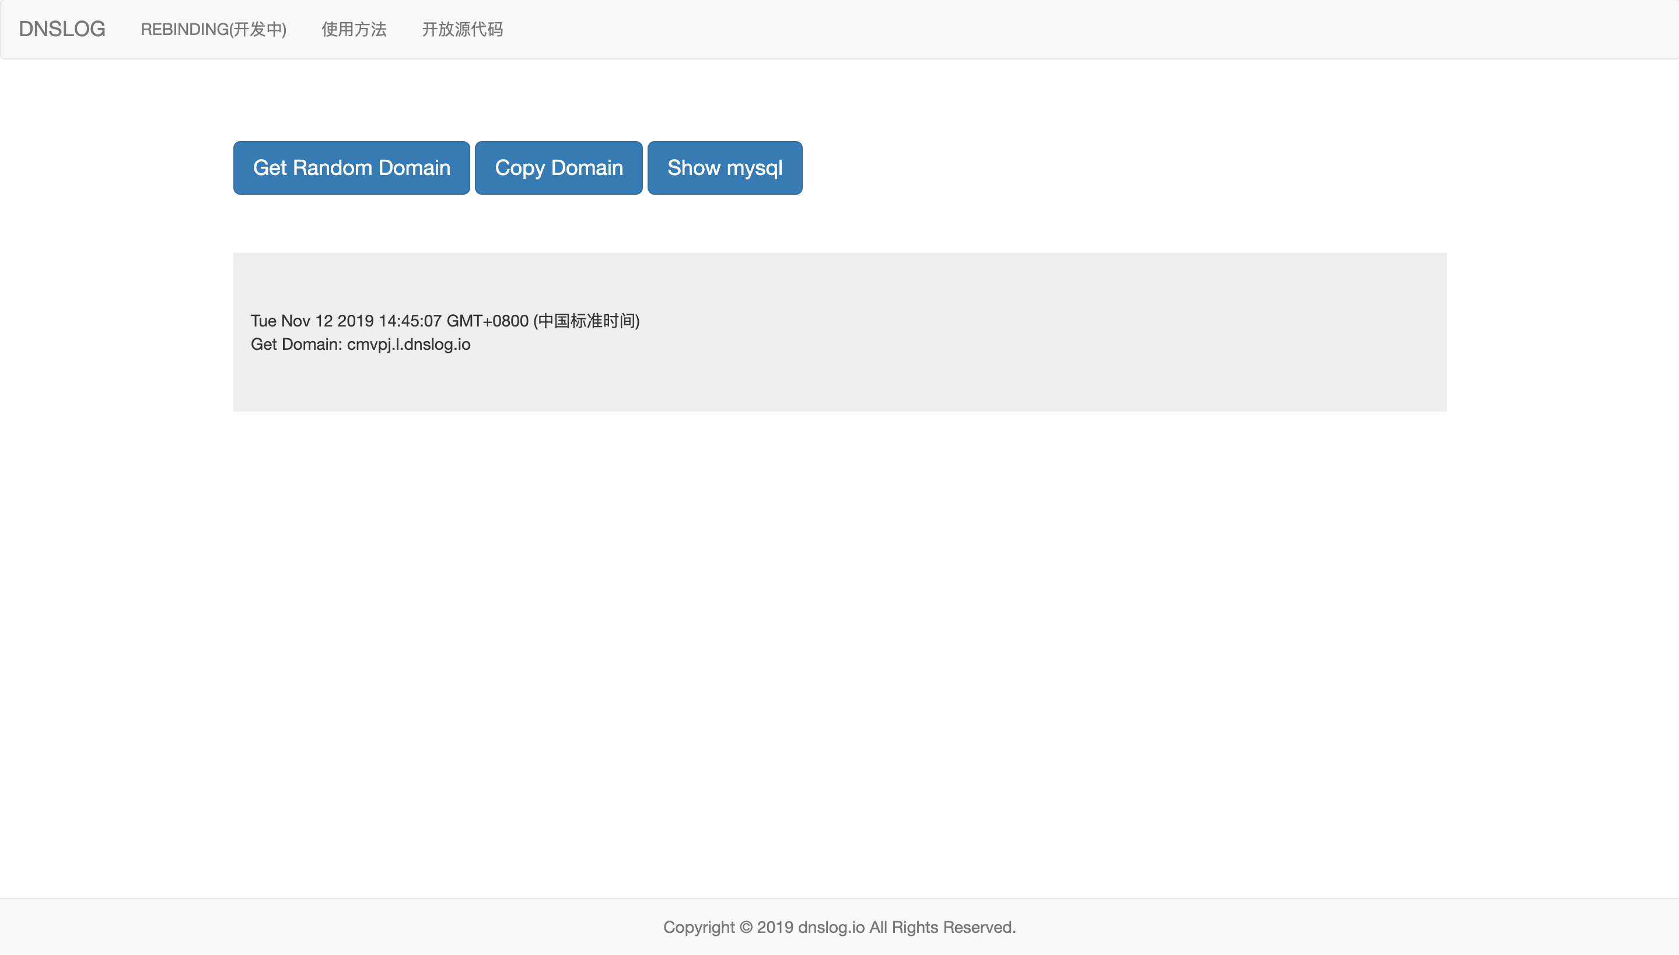The image size is (1679, 955).
Task: Click the 14:45:07 time in log
Action: coord(410,321)
